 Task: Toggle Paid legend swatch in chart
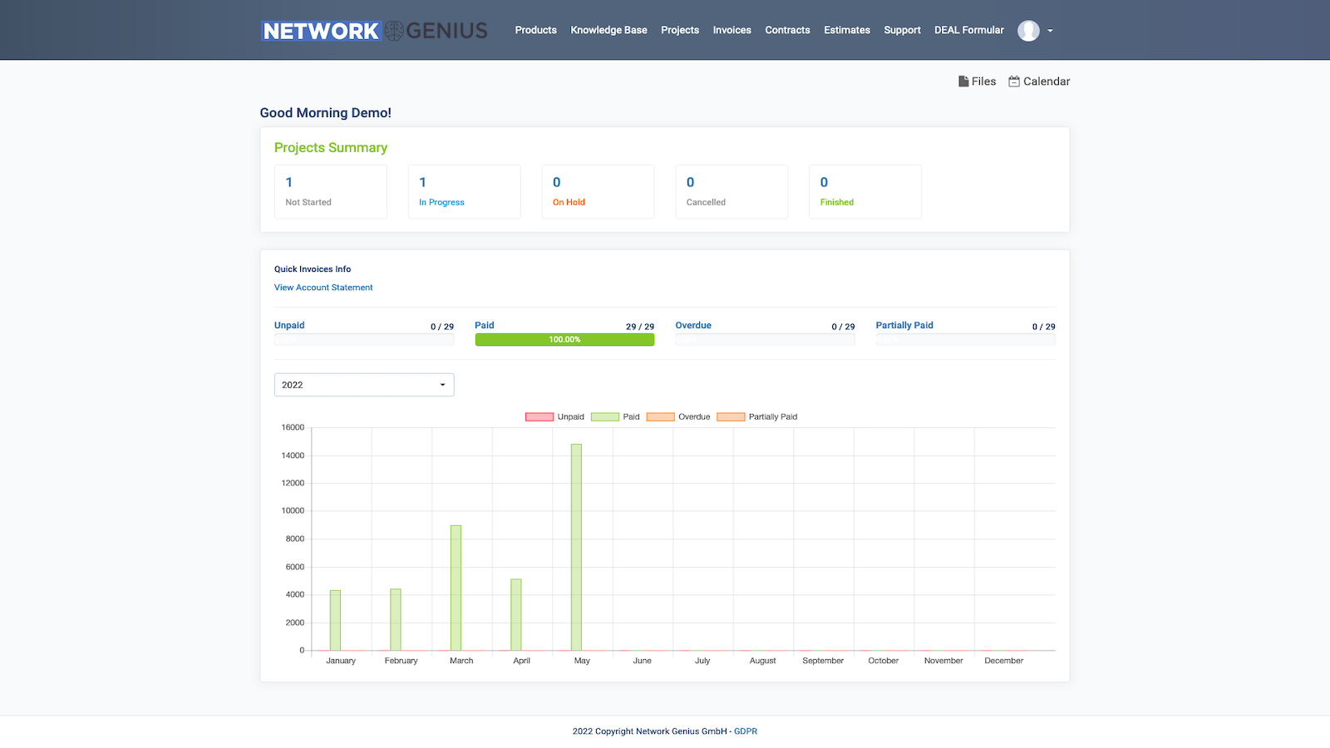(605, 417)
